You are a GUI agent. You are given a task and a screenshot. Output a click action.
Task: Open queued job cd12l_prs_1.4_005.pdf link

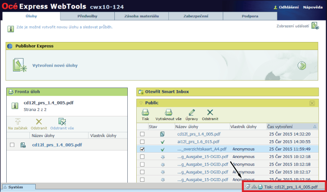click(x=57, y=145)
